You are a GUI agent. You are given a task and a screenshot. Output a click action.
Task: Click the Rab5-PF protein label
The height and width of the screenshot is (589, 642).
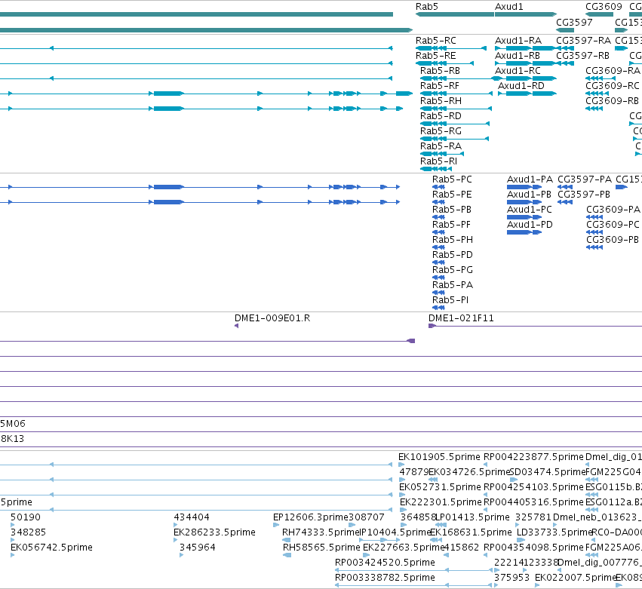coord(452,225)
